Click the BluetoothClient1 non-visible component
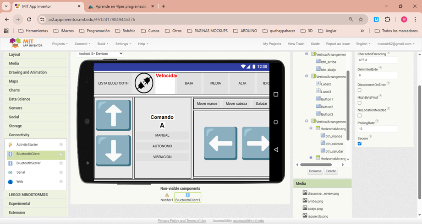 pos(187,197)
